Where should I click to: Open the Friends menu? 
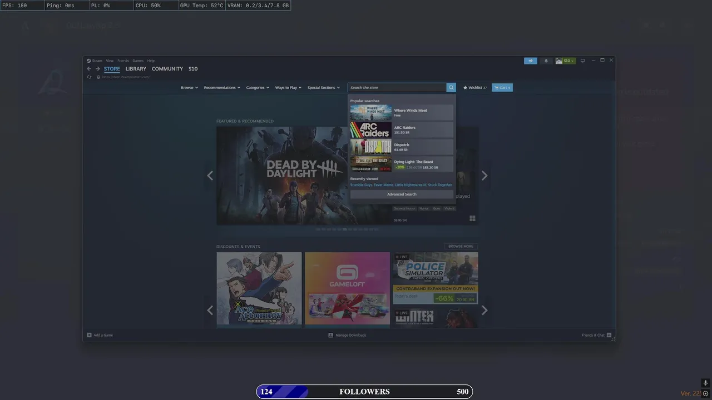[123, 61]
